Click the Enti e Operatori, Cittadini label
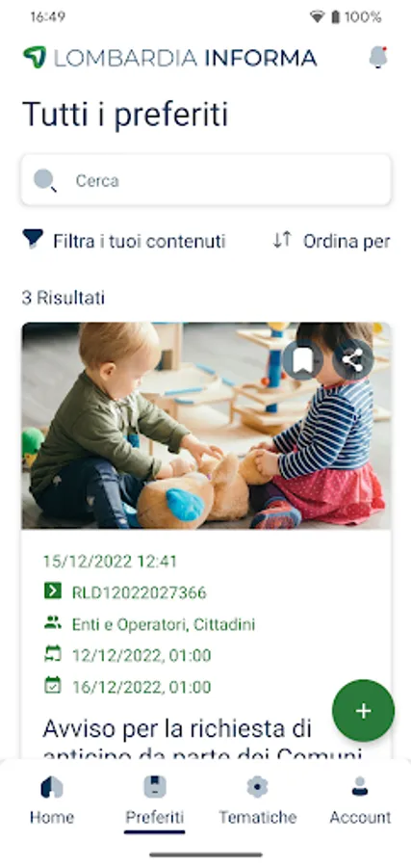Viewport: 411px width, 867px height. click(164, 624)
